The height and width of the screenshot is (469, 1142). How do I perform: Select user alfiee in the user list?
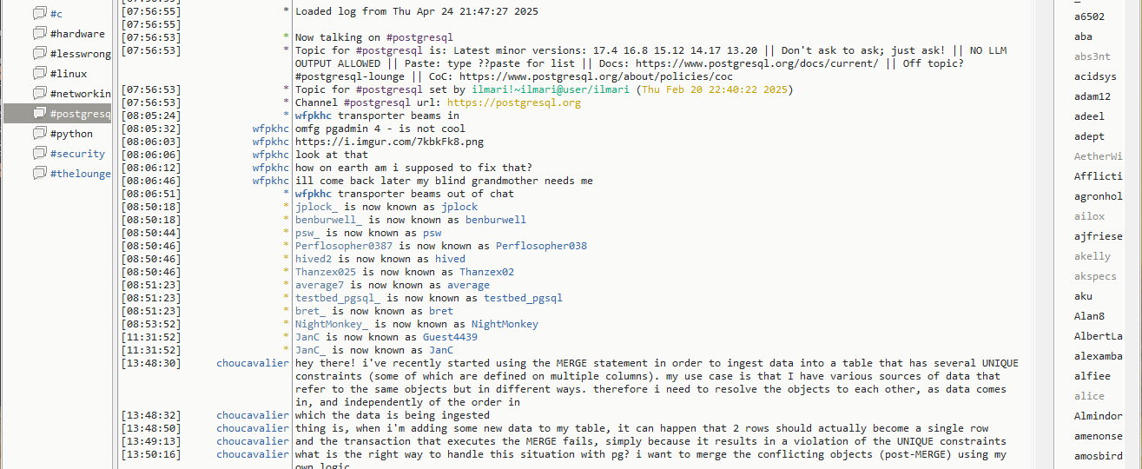coord(1092,376)
